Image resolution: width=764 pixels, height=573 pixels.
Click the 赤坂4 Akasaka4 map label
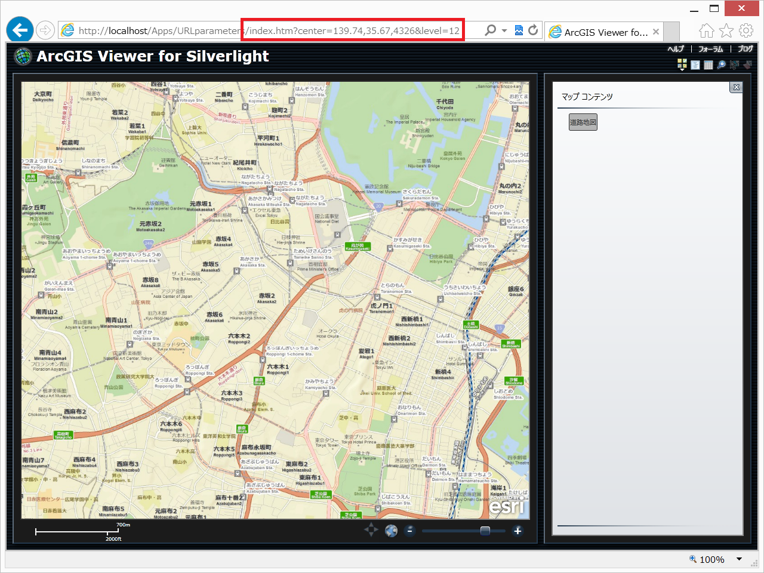pos(223,241)
